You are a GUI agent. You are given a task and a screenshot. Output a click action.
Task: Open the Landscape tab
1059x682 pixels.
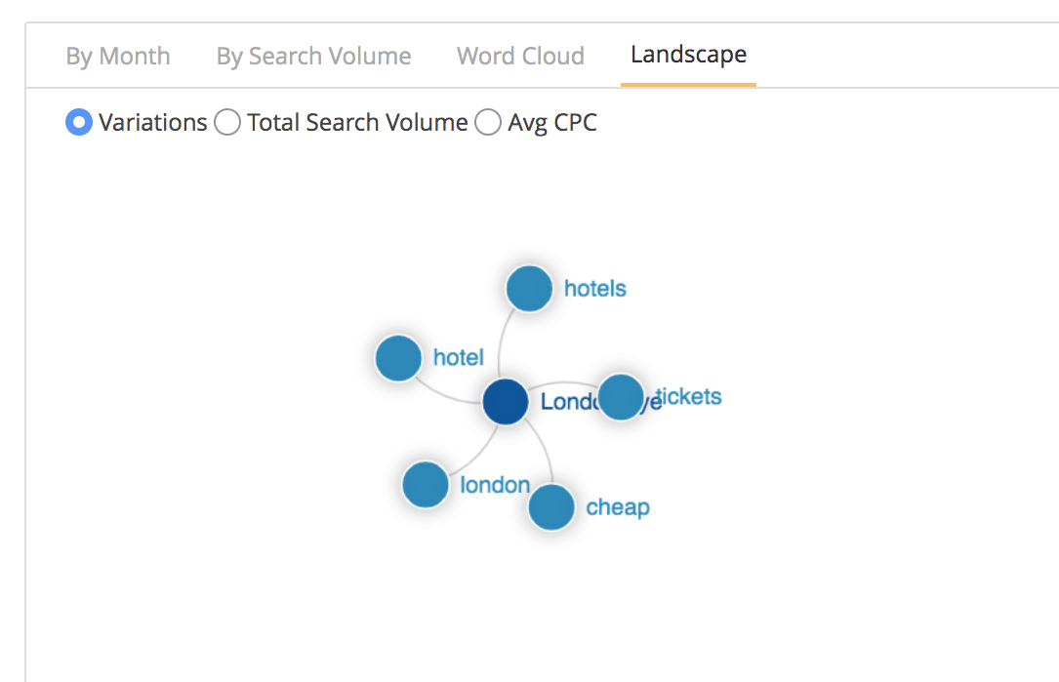pyautogui.click(x=688, y=55)
